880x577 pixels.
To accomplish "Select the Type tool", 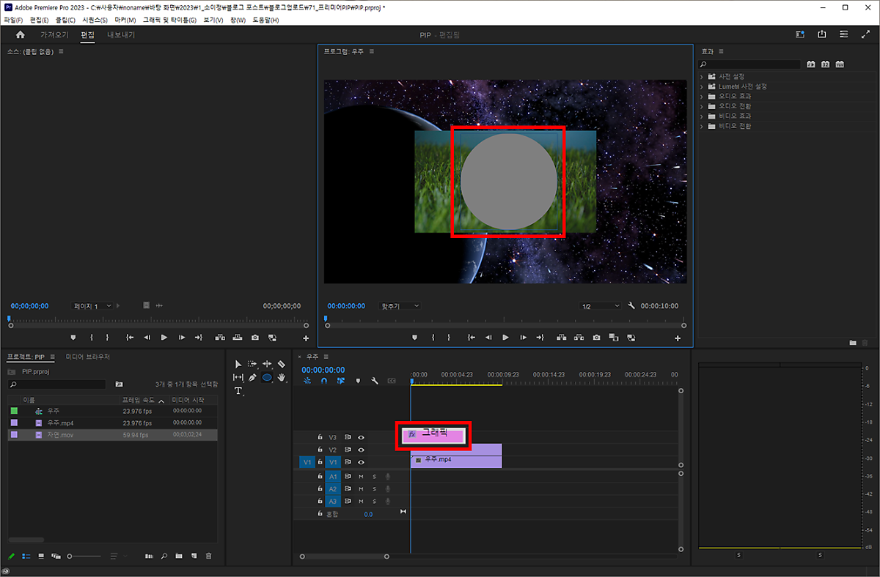I will tap(238, 391).
